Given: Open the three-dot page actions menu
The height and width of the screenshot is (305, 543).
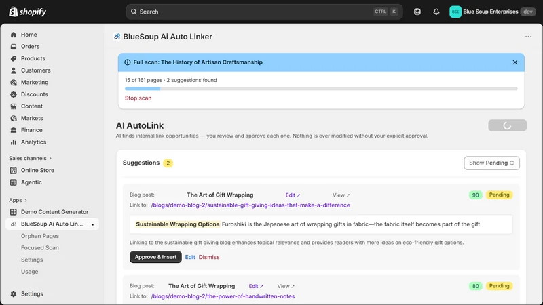Looking at the screenshot, I should coord(528,37).
